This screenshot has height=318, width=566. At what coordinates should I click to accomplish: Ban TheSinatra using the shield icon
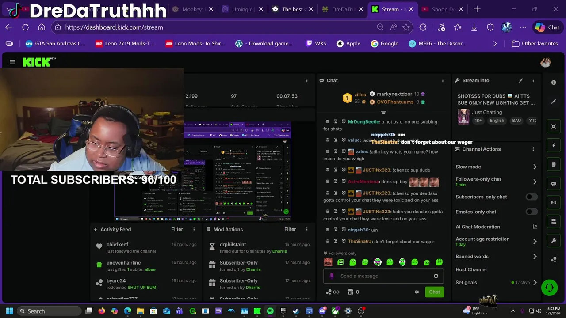(x=344, y=241)
